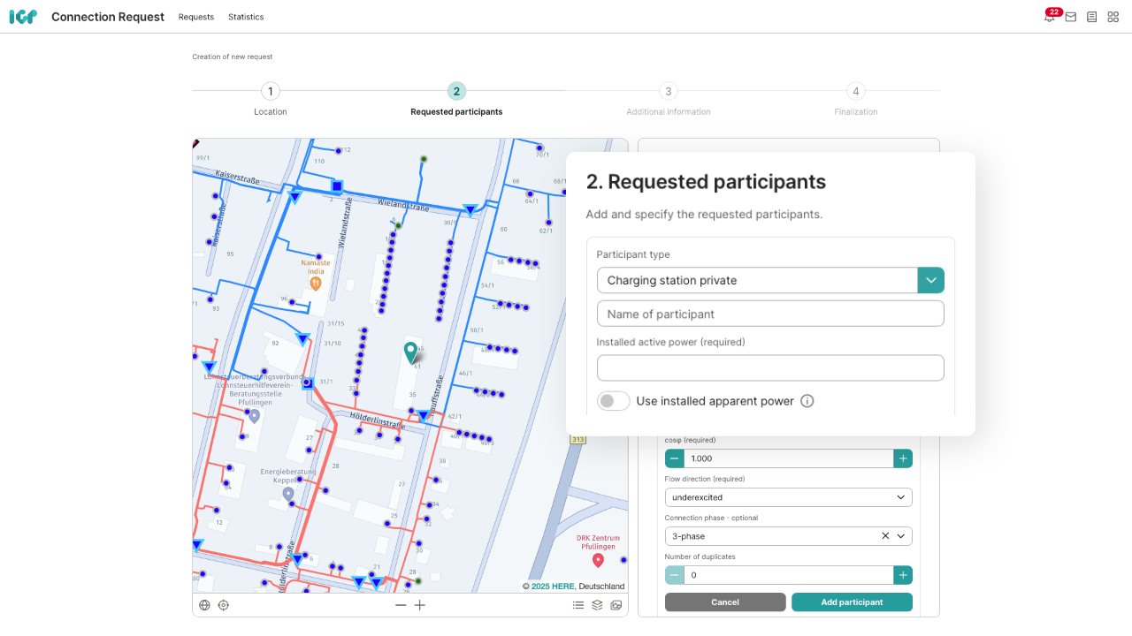Viewport: 1132px width, 636px height.
Task: Open the map layers stack icon
Action: coord(597,605)
